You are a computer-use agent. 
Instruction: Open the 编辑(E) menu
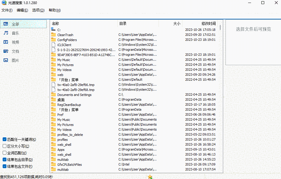(22, 10)
